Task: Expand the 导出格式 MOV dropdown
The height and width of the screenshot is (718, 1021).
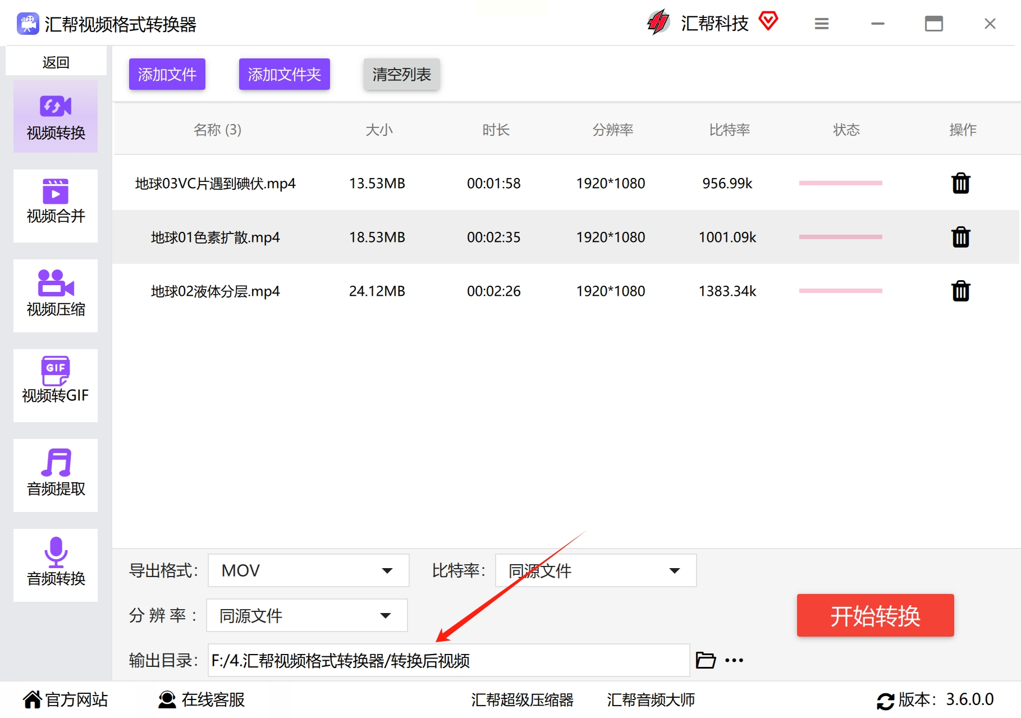Action: click(x=308, y=570)
